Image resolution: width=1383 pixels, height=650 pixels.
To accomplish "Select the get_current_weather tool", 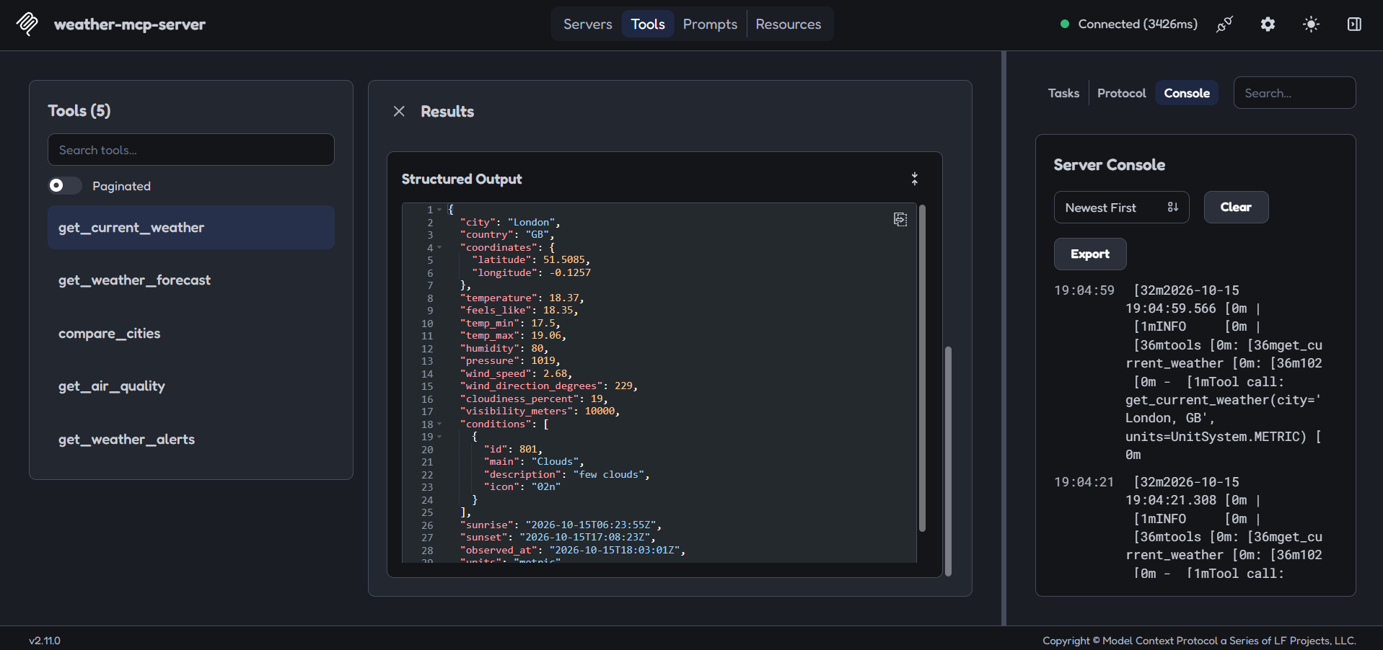I will coord(191,228).
